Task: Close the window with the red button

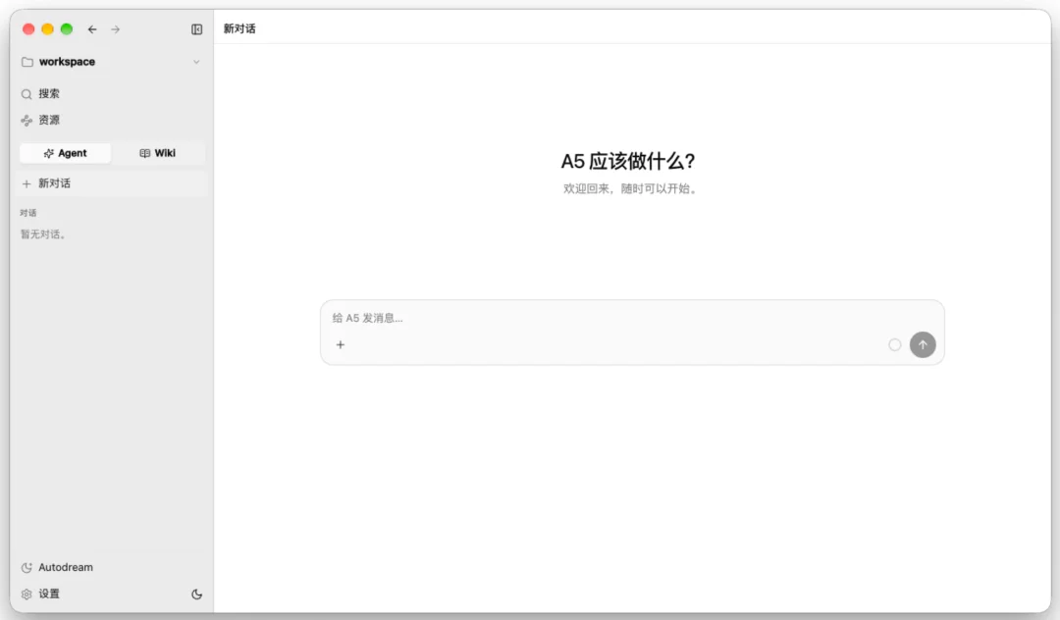Action: [x=28, y=29]
